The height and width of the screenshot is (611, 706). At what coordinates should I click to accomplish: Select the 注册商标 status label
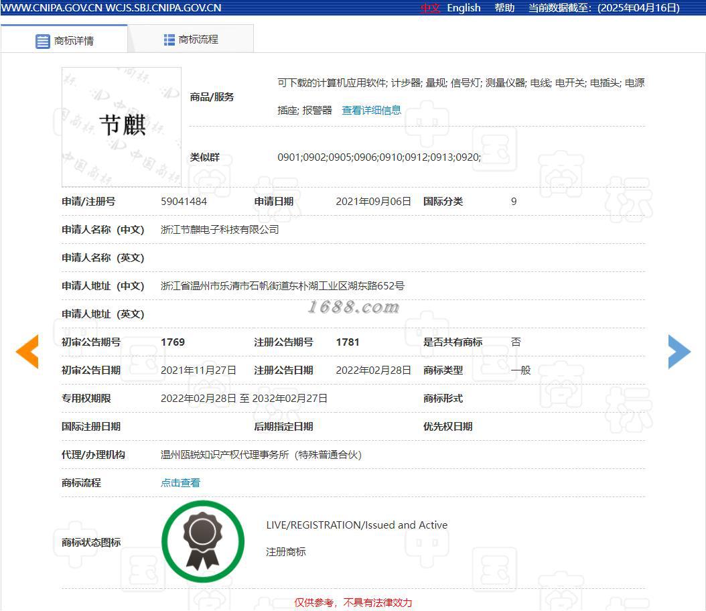click(x=285, y=551)
